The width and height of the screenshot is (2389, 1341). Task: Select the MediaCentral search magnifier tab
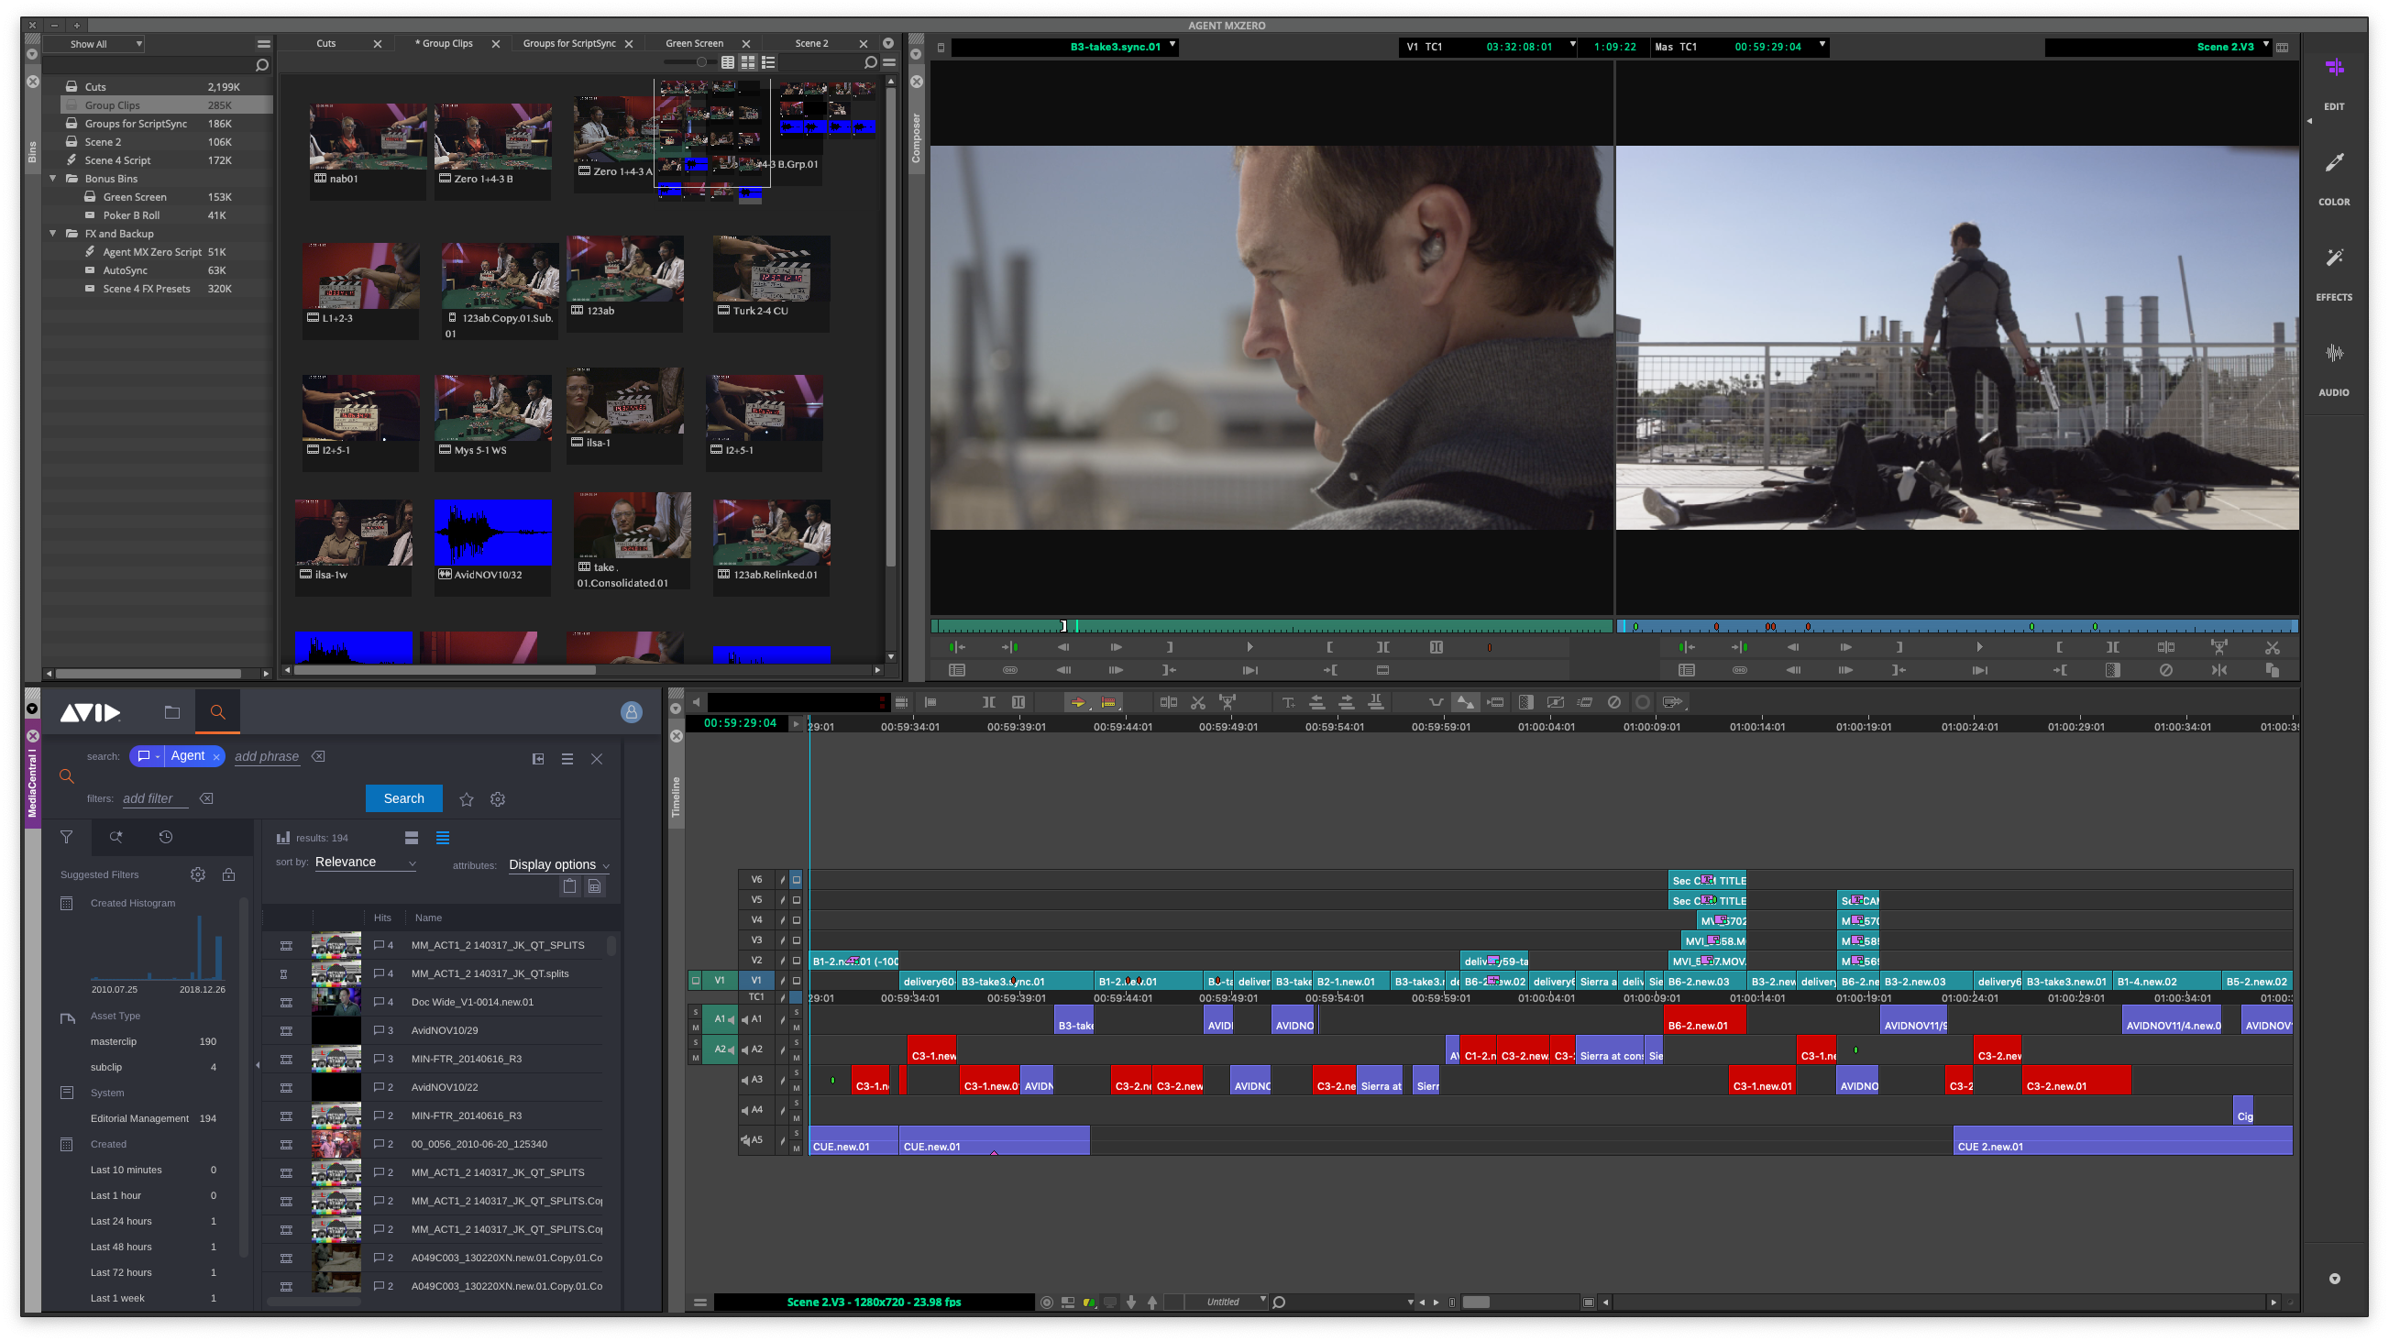[x=218, y=712]
